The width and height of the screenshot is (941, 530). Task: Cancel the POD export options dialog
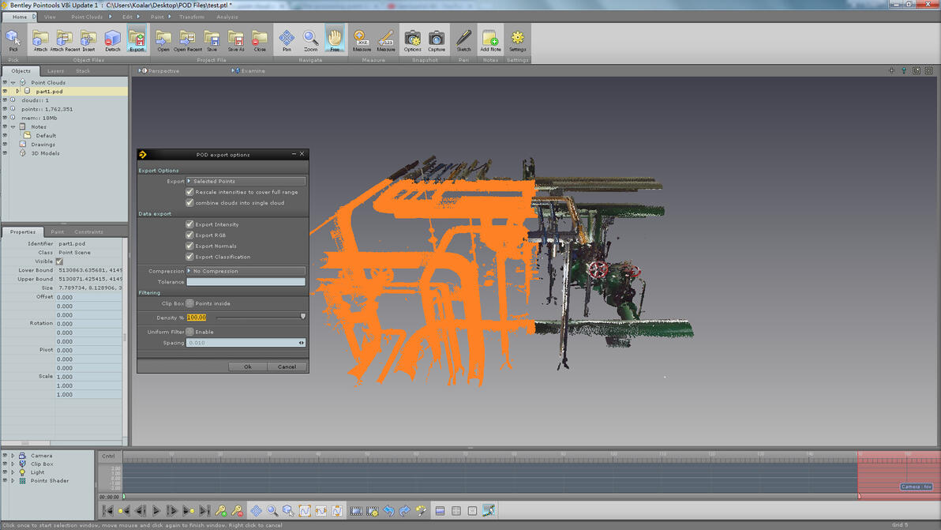pos(287,366)
